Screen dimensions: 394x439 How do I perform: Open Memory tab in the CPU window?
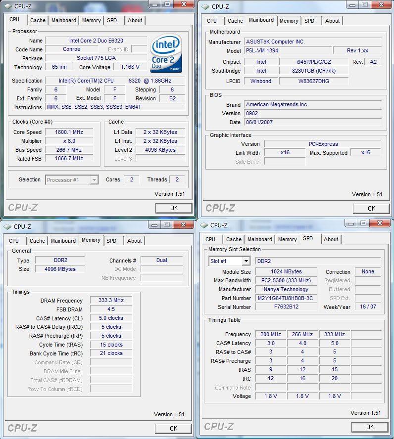coord(92,20)
